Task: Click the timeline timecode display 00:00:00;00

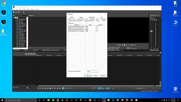Action: click(x=30, y=54)
